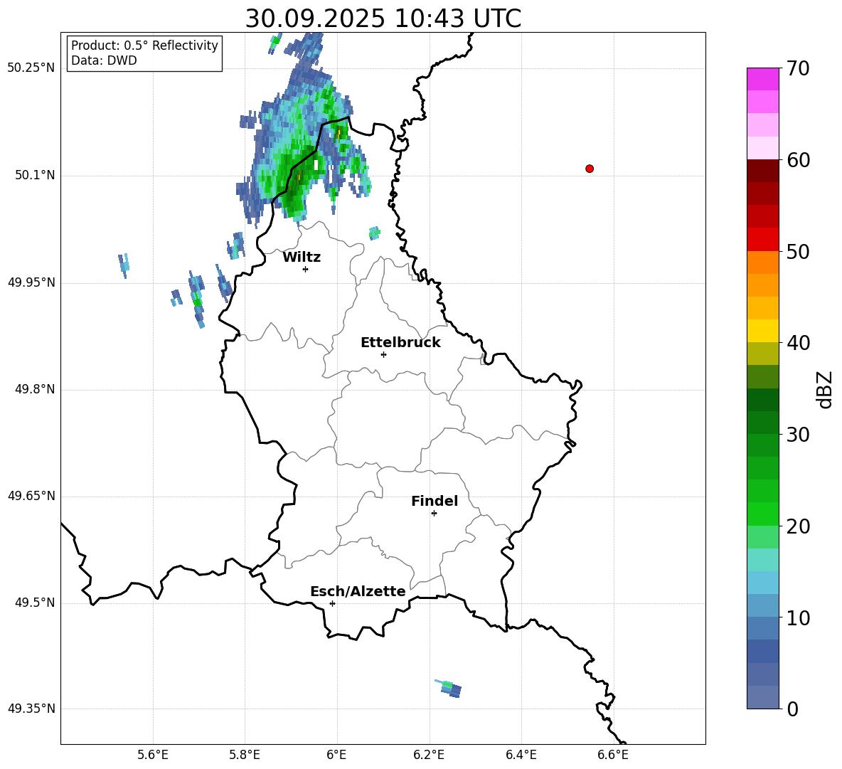Screen dimensions: 842x769
Task: Click the 6°E longitude label
Action: coord(336,755)
